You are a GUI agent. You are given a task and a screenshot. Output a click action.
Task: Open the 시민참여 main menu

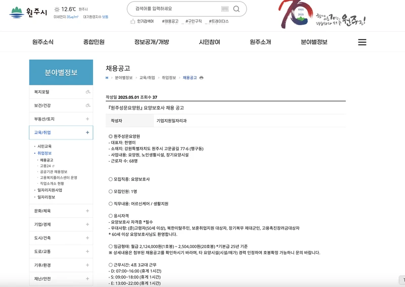[210, 42]
